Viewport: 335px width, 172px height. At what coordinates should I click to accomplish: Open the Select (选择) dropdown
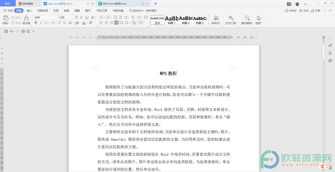click(259, 23)
